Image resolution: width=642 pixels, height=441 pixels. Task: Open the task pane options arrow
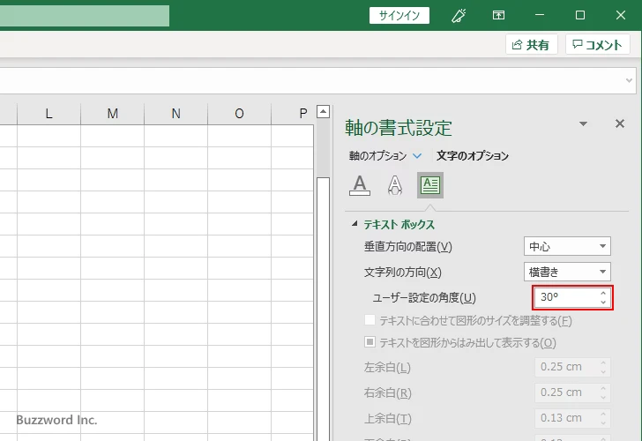tap(584, 123)
